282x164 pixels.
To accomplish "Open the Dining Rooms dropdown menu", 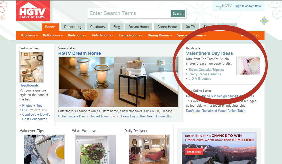I will 160,35.
